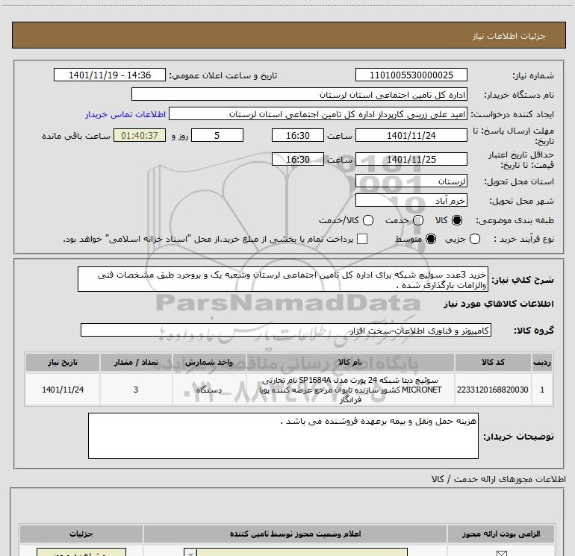The height and width of the screenshot is (556, 575).
Task: Click the SP1684A MICRONET switch item name
Action: pos(350,390)
